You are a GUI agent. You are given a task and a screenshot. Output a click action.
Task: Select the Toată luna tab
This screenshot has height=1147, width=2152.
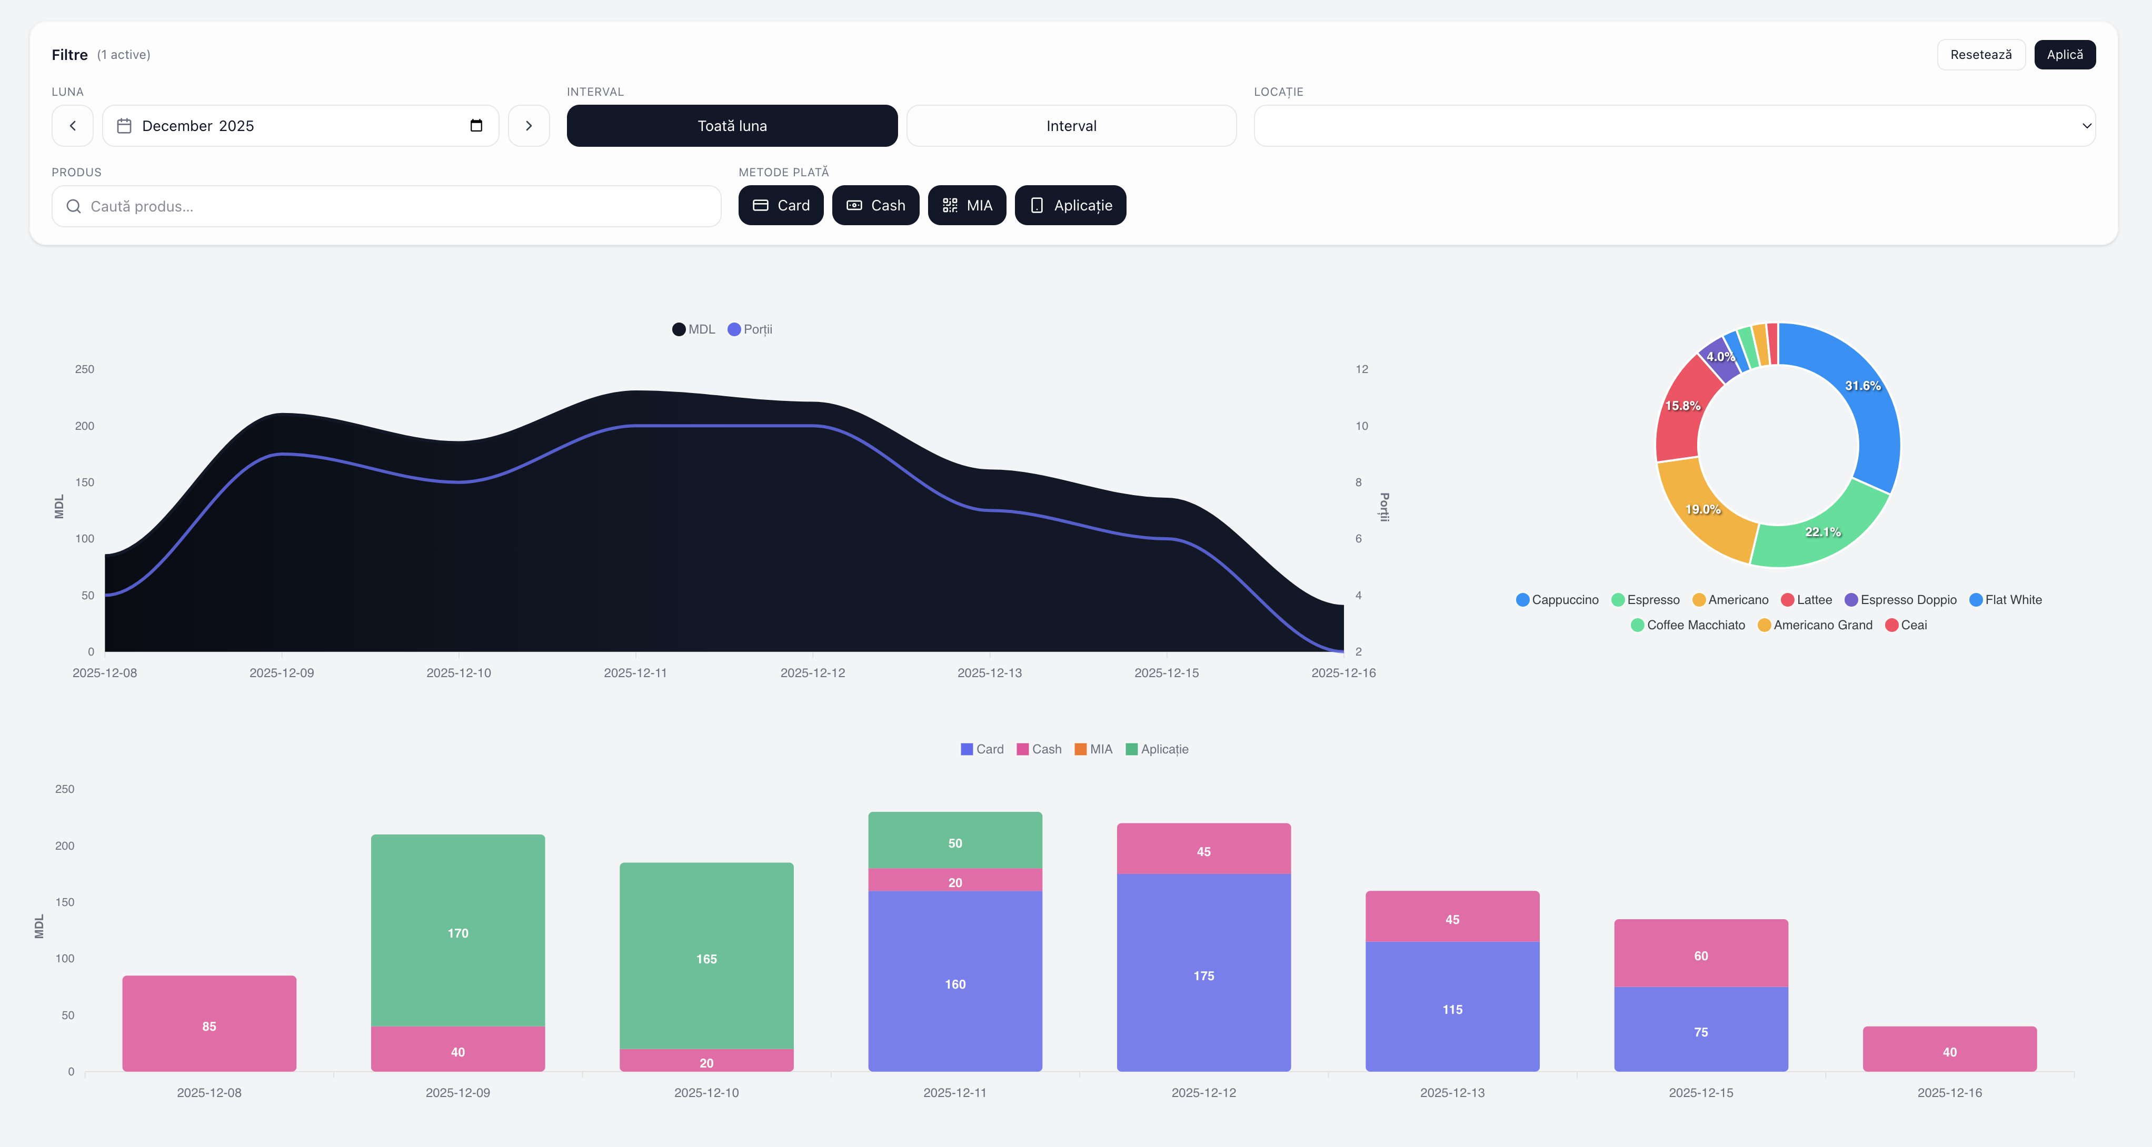(732, 126)
